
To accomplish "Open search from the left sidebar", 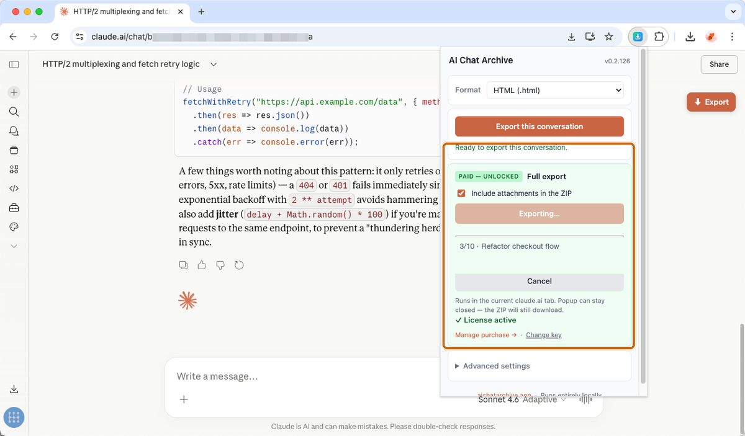I will 14,112.
